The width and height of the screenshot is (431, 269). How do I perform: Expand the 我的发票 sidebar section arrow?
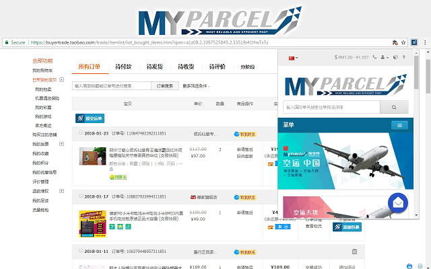[61, 144]
